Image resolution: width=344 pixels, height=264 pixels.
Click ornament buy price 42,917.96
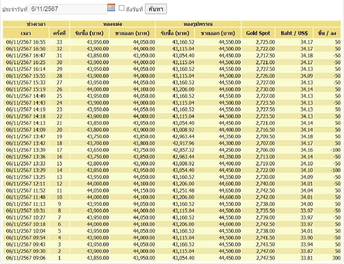[183, 143]
